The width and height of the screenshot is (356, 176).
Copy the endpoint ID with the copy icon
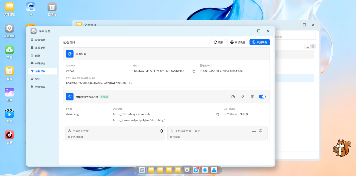click(x=194, y=71)
